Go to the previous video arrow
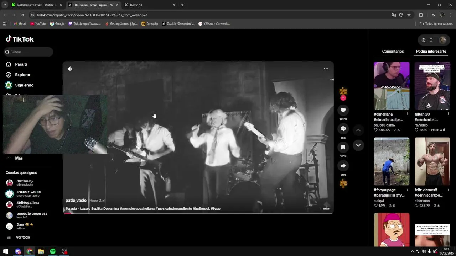 358,130
